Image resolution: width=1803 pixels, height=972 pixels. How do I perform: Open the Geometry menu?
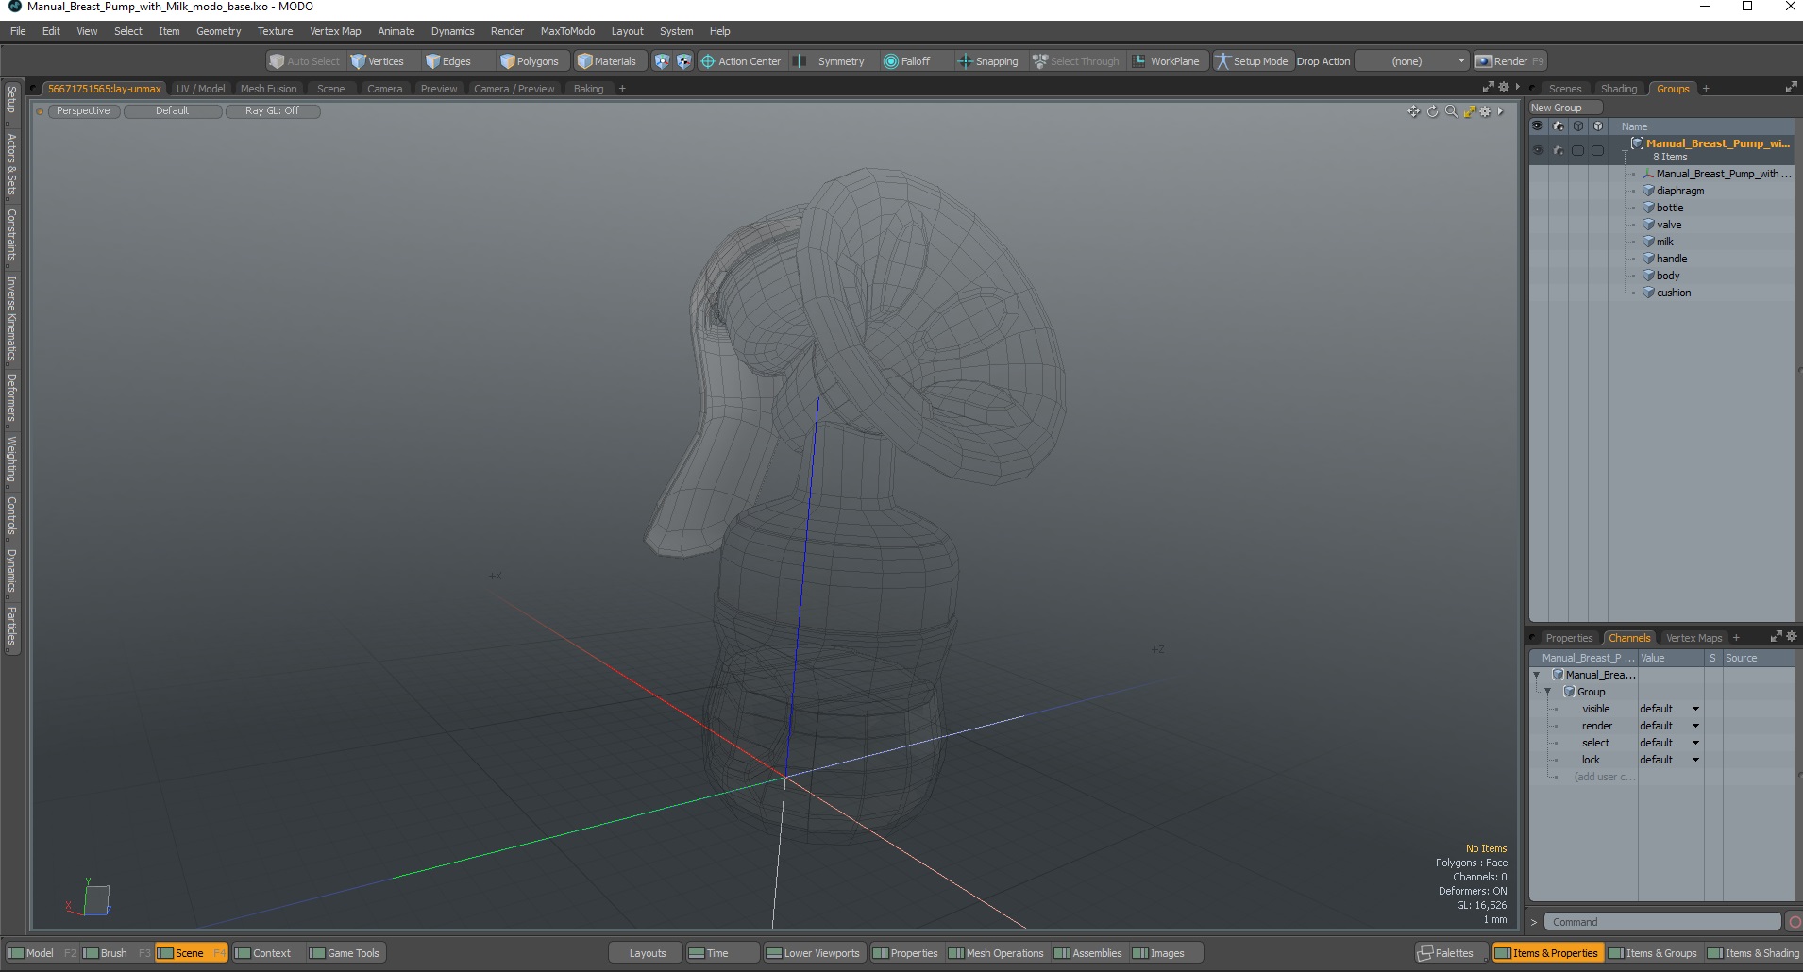pos(218,31)
